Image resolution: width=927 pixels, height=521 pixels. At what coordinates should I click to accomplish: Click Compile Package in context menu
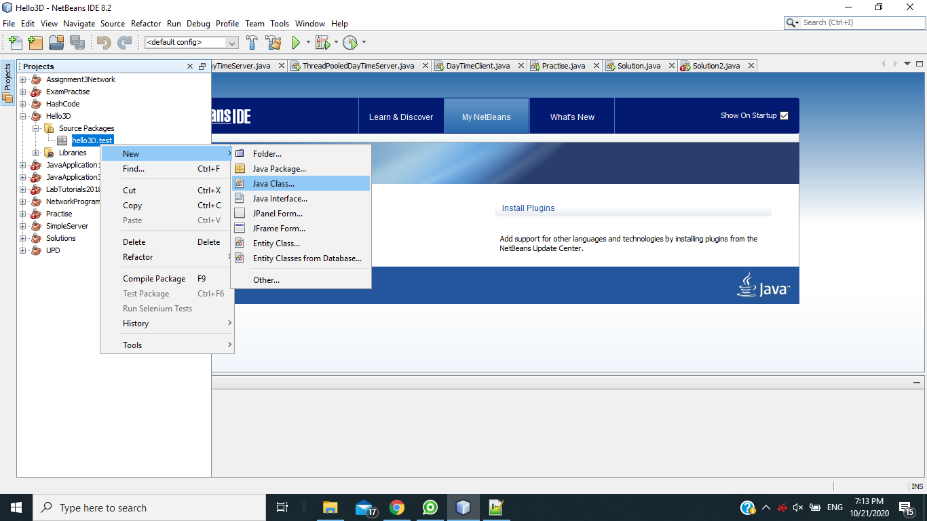167,278
